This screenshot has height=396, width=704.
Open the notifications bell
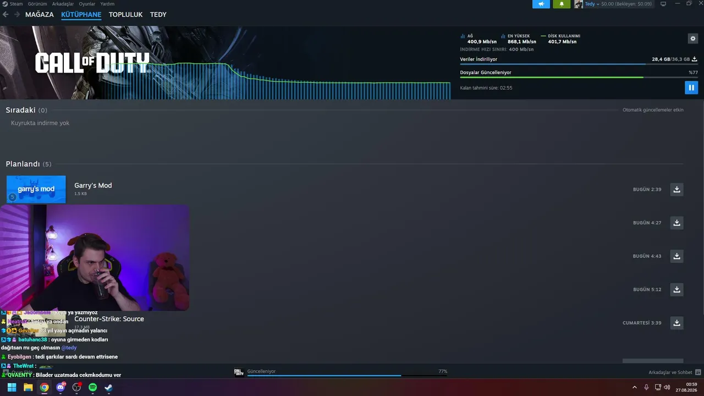coord(562,4)
